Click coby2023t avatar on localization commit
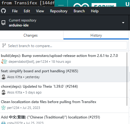The width and height of the screenshot is (130, 124). click(x=3, y=122)
